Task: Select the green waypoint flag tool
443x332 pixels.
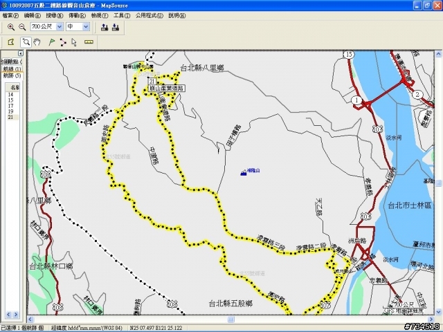Action: click(51, 42)
